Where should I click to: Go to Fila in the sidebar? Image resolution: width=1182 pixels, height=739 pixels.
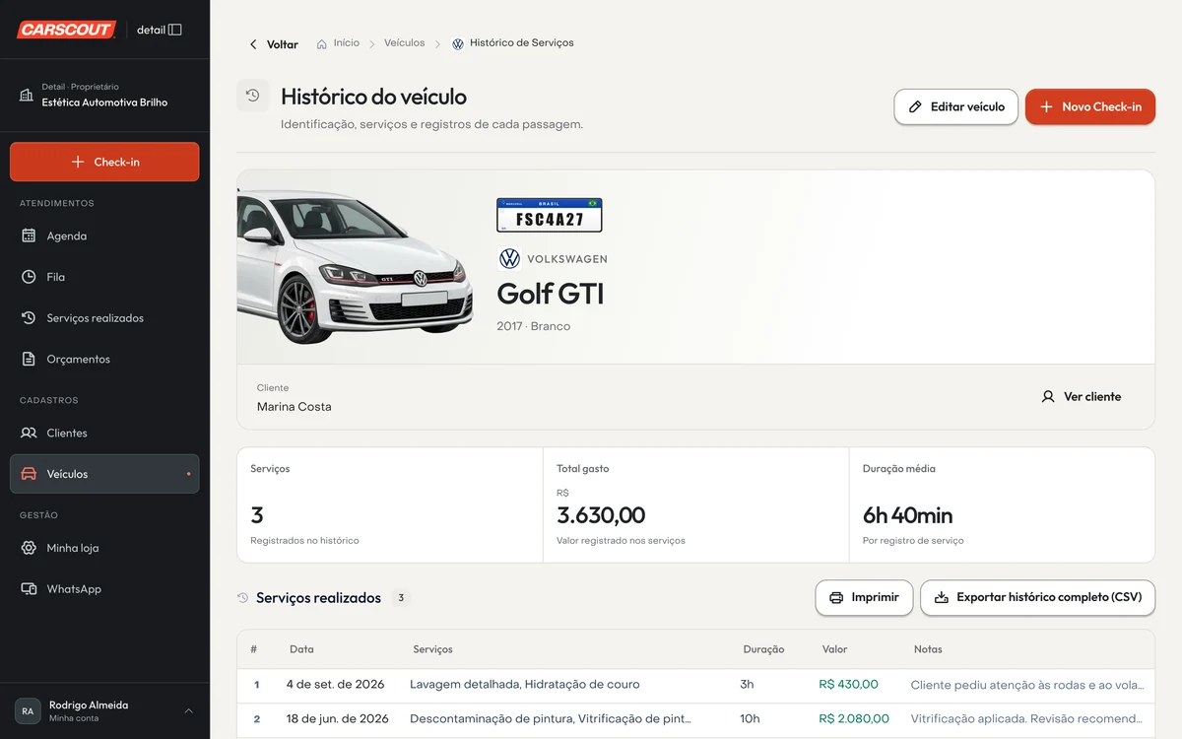click(104, 277)
